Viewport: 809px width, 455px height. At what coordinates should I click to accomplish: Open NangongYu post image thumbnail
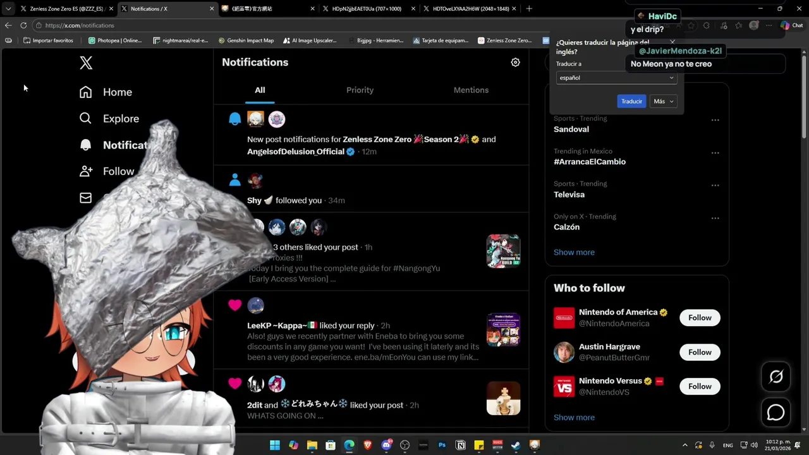coord(503,251)
